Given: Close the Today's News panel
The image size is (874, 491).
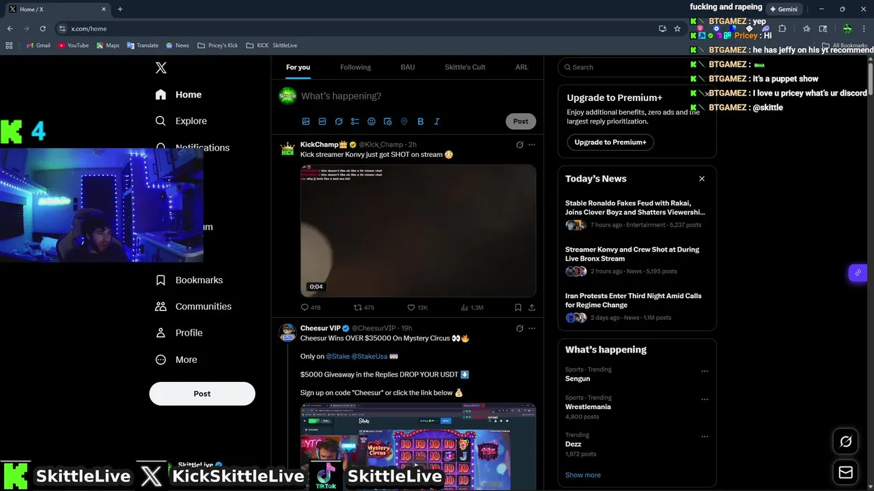Looking at the screenshot, I should [x=701, y=179].
